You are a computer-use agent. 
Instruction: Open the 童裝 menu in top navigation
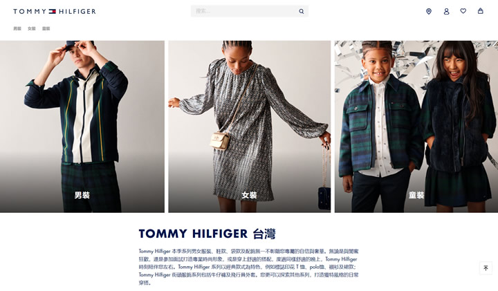tap(46, 28)
